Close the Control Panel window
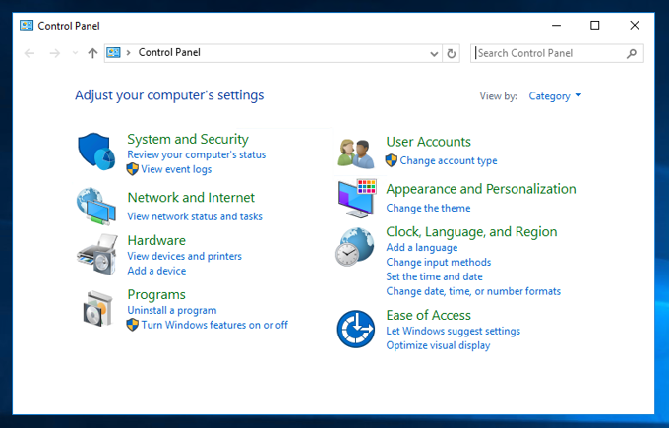This screenshot has width=669, height=428. click(x=635, y=26)
